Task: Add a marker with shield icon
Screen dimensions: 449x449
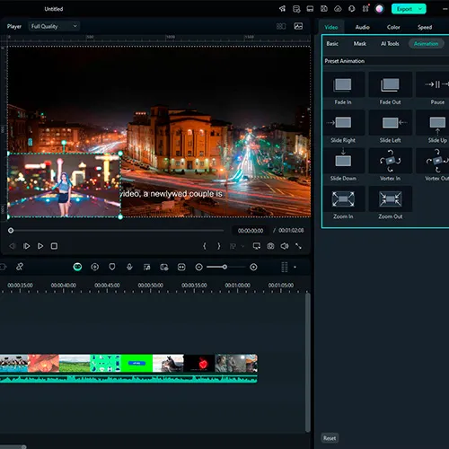Action: pyautogui.click(x=112, y=267)
